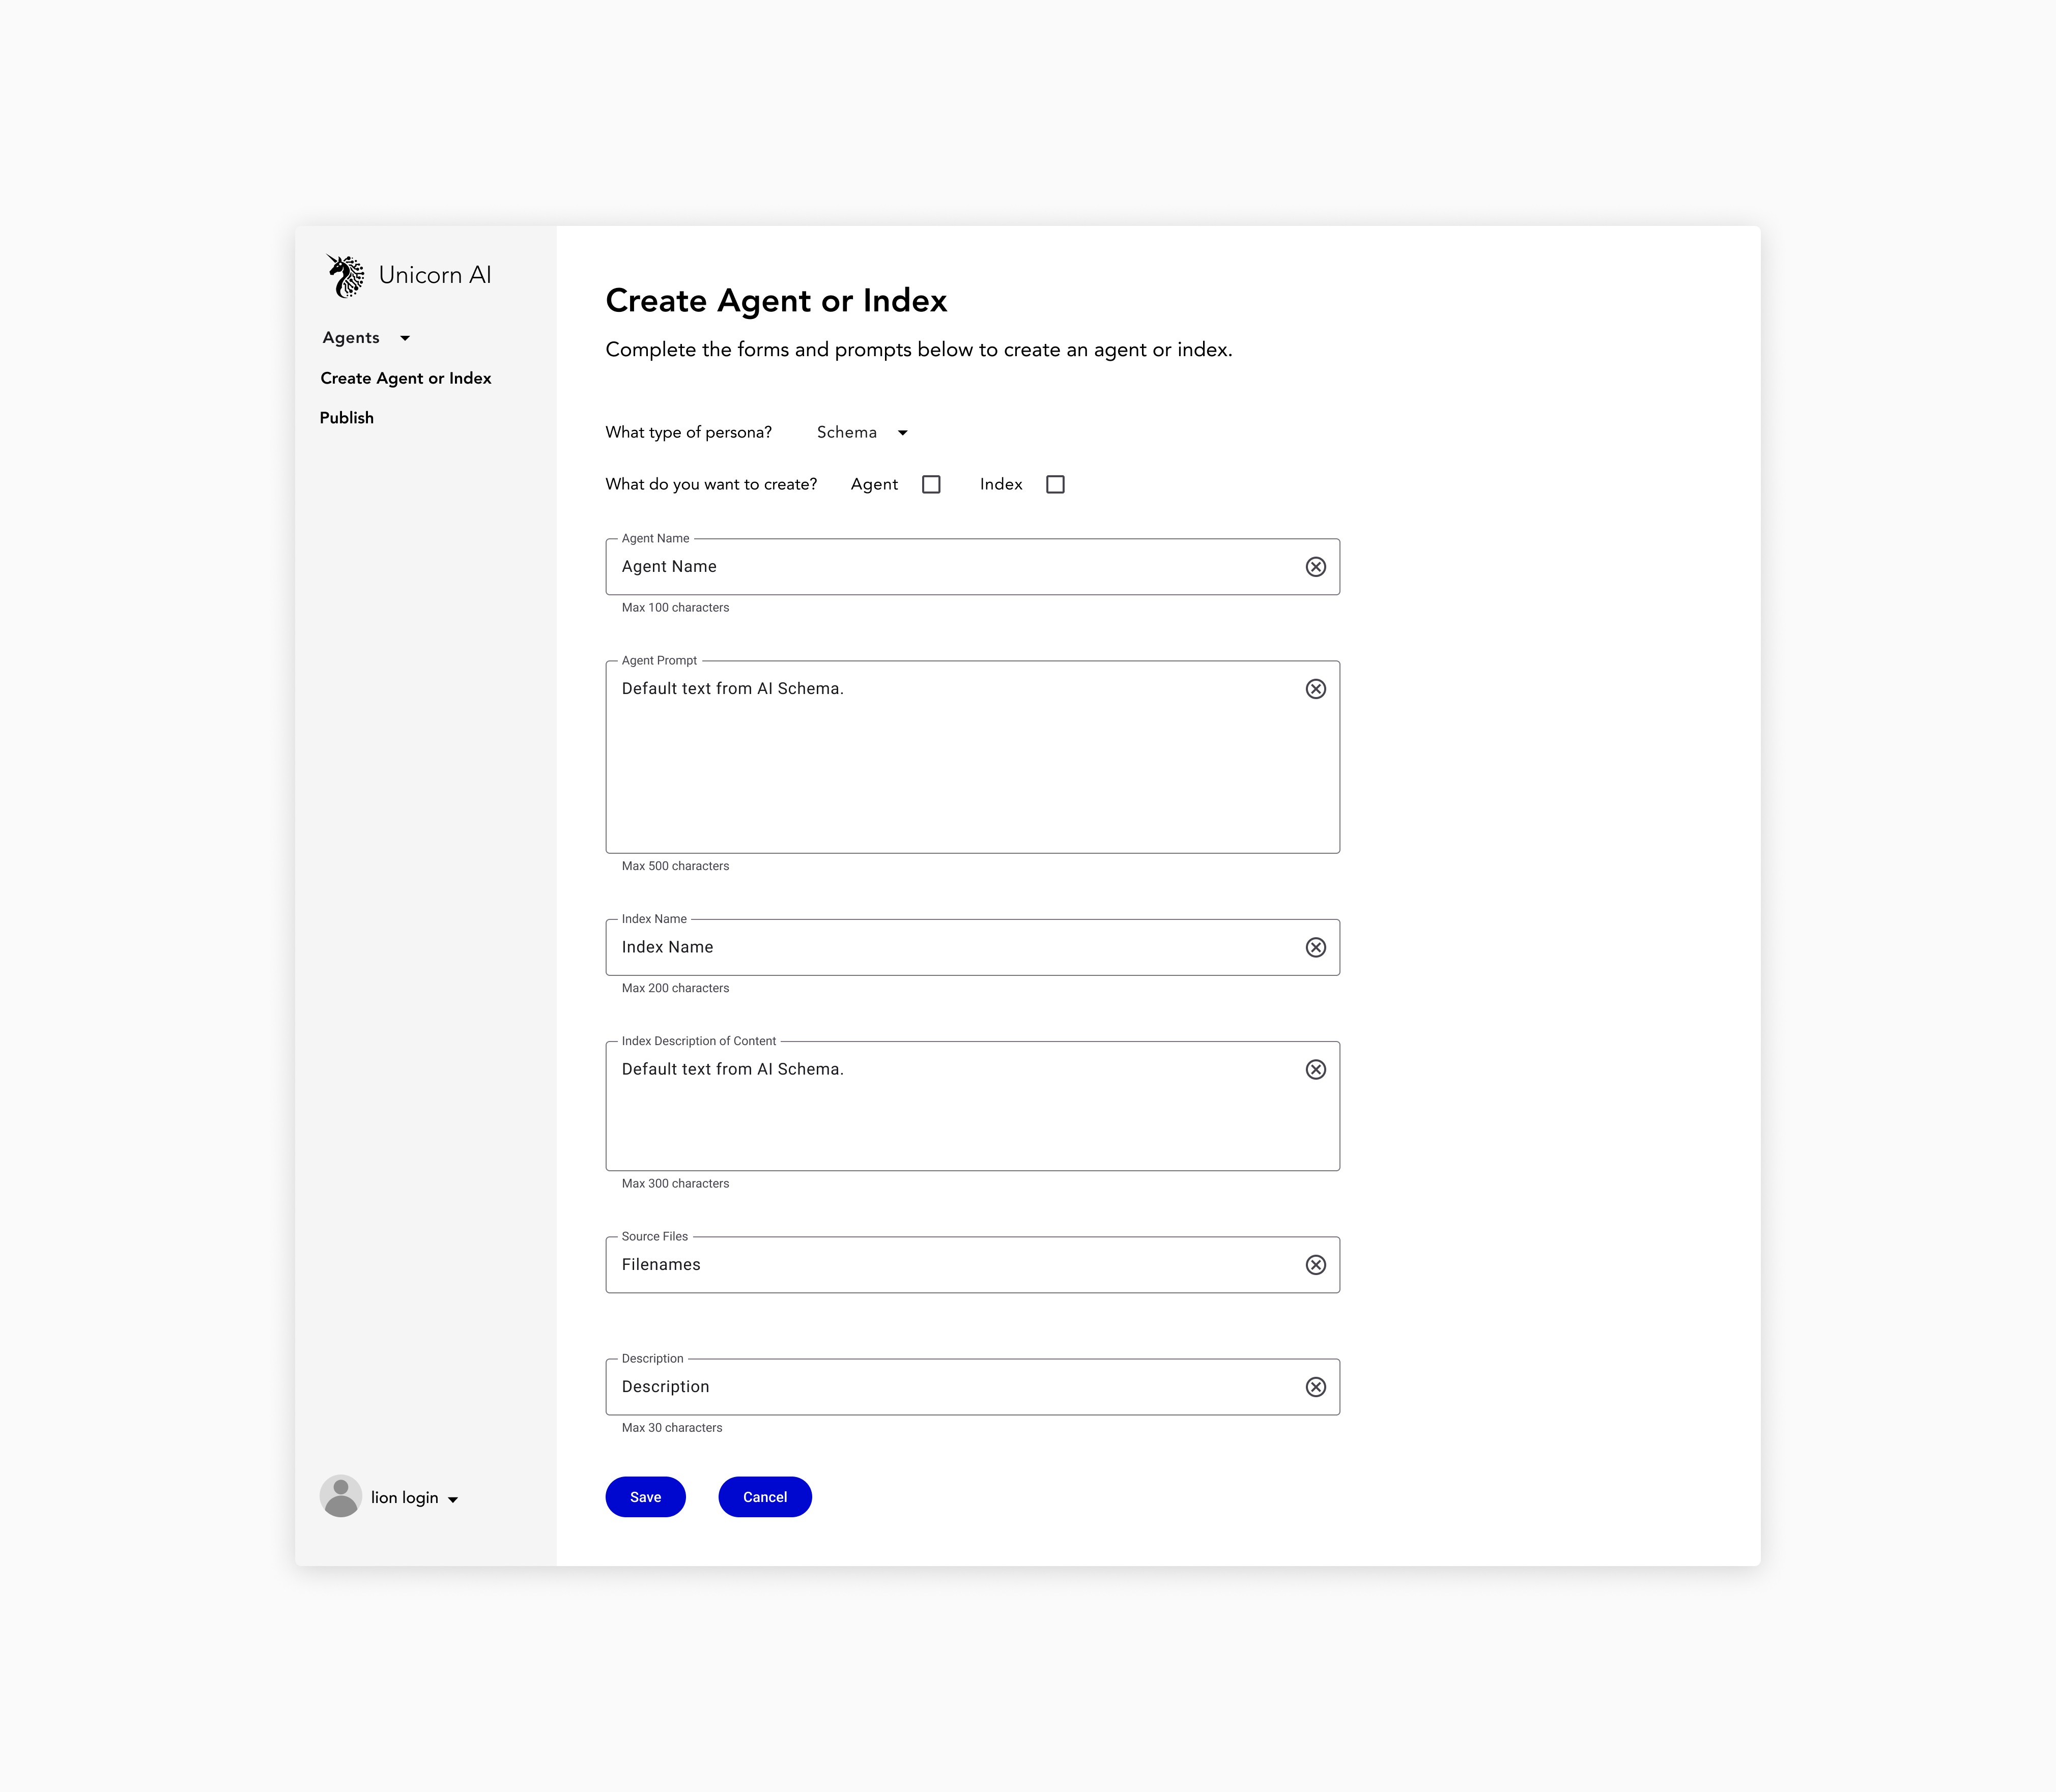Expand the Agents menu arrow
2056x1792 pixels.
405,339
